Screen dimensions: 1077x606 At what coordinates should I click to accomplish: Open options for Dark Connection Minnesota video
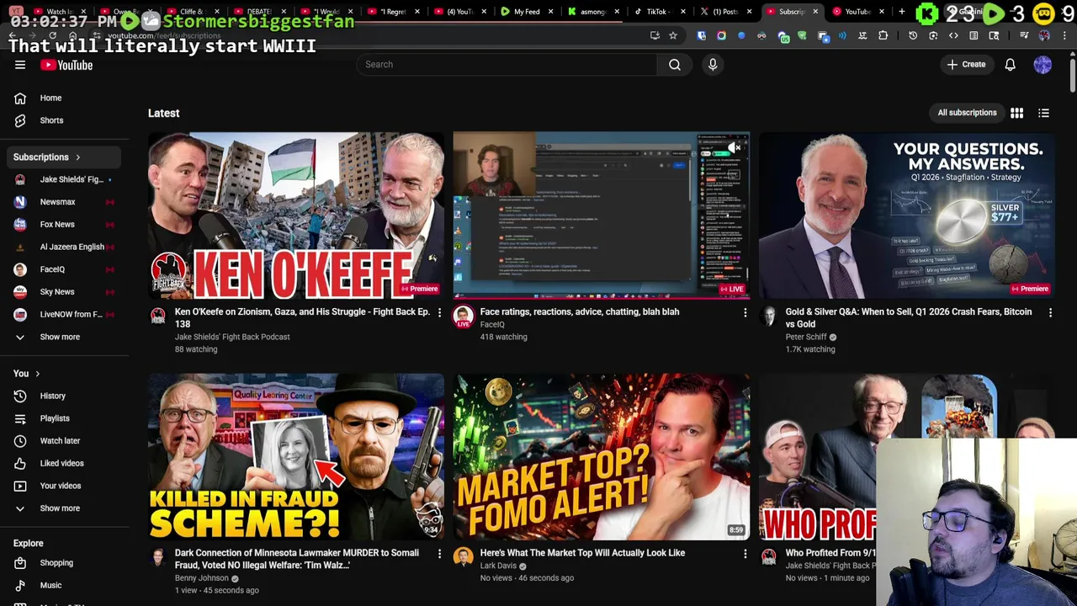click(439, 554)
